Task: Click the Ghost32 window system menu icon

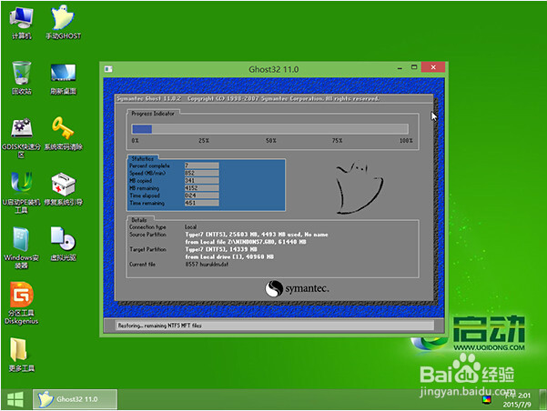Action: (x=108, y=69)
